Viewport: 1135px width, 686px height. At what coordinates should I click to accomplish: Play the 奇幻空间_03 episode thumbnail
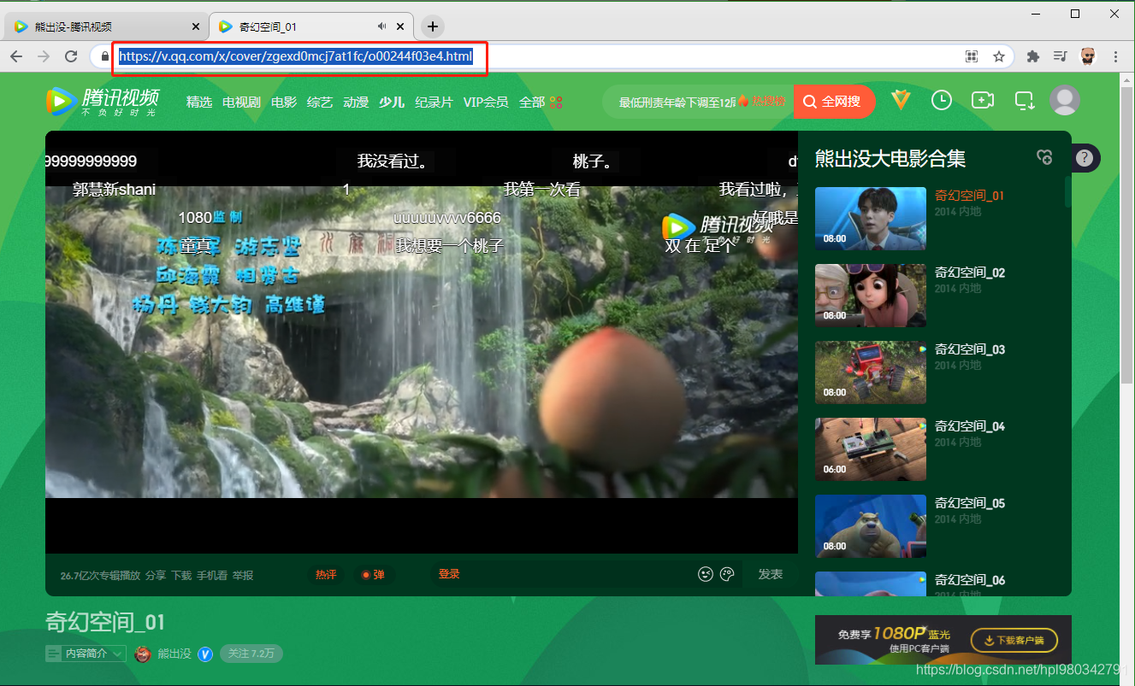click(x=871, y=372)
